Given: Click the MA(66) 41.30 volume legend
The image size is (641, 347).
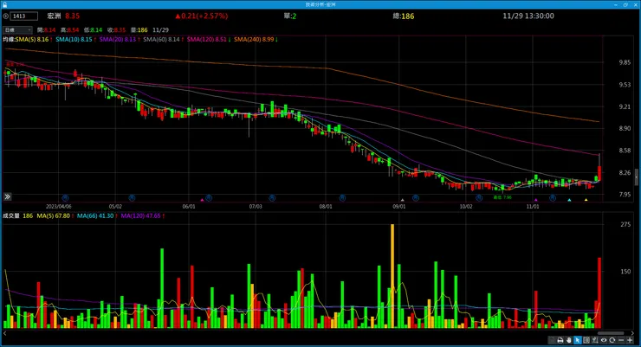Looking at the screenshot, I should tap(97, 215).
